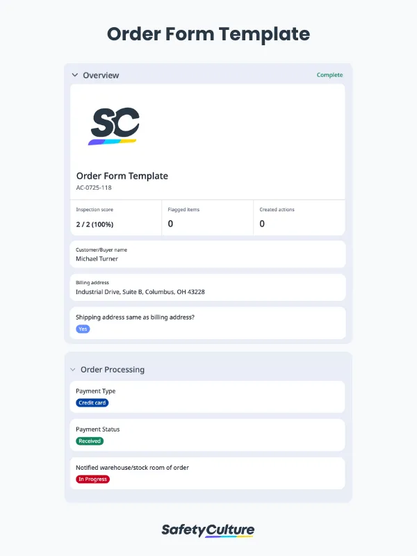Collapse the Order Processing section
The width and height of the screenshot is (417, 556).
click(x=74, y=370)
